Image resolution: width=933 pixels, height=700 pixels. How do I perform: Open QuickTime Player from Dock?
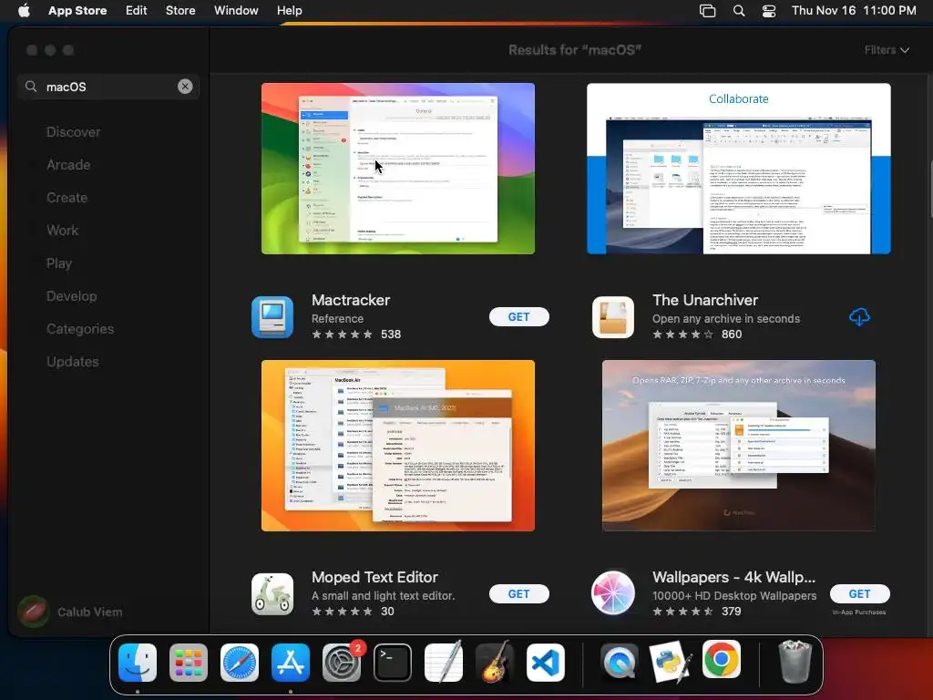pyautogui.click(x=620, y=663)
